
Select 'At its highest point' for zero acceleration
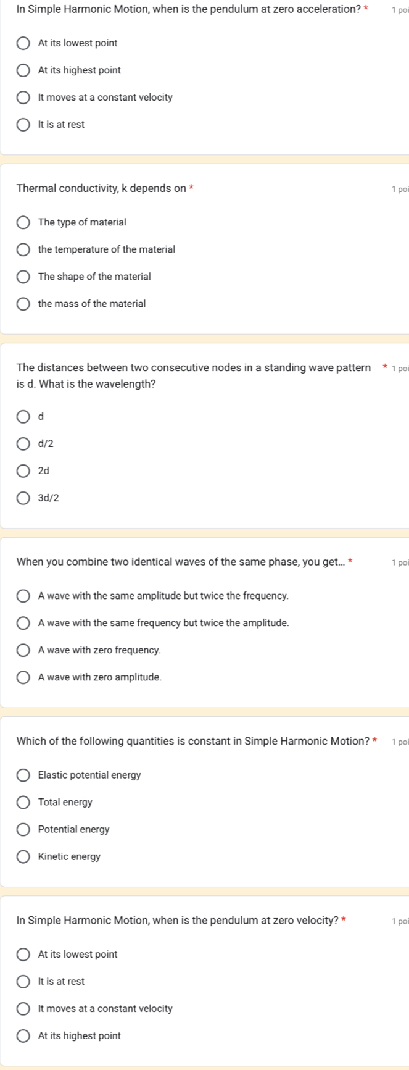(x=23, y=70)
